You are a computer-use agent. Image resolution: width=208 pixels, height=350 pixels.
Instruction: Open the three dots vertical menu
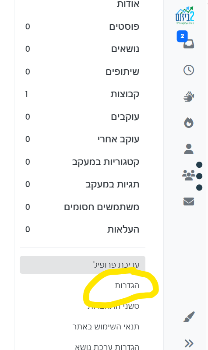(x=199, y=176)
